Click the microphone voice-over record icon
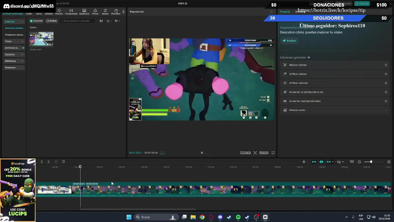Image resolution: width=394 pixels, height=222 pixels. (x=304, y=162)
